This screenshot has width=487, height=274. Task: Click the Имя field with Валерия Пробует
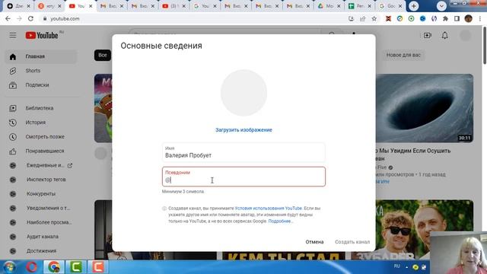243,152
